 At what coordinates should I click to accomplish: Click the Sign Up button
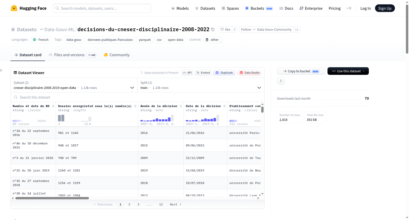click(x=385, y=8)
